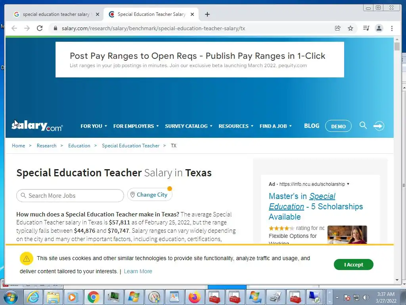Open the Special Education Teacher breadcrumb

coord(130,146)
